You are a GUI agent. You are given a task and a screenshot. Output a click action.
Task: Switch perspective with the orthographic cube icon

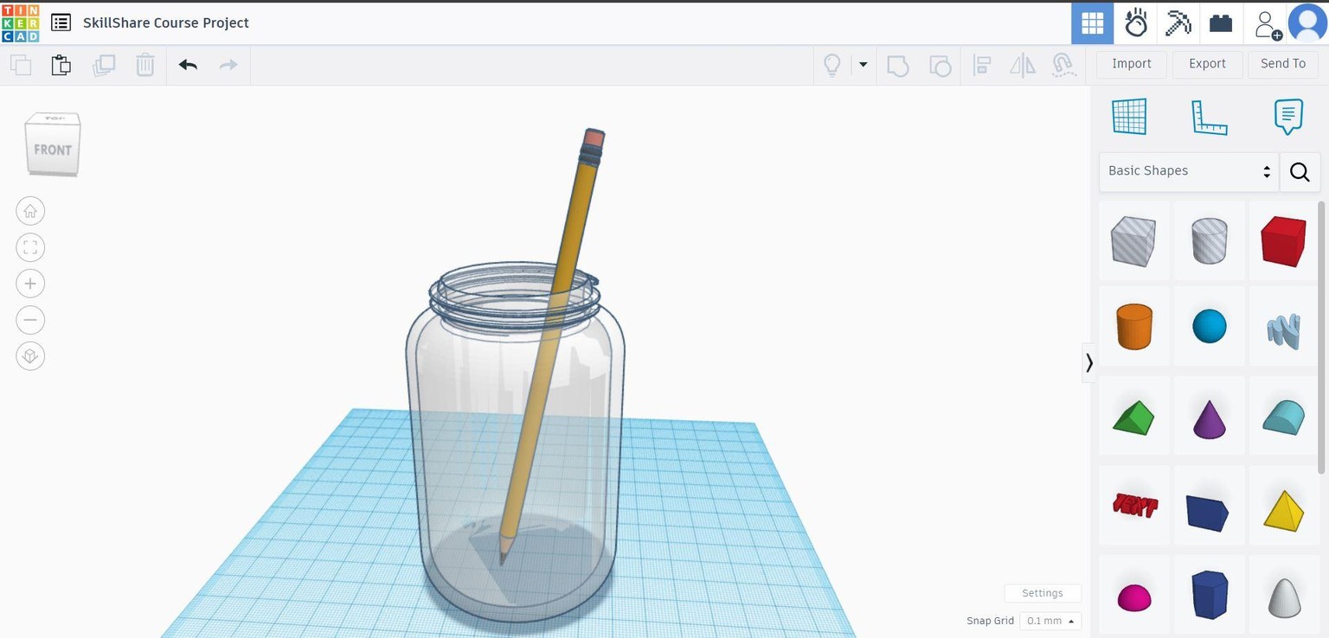(30, 356)
